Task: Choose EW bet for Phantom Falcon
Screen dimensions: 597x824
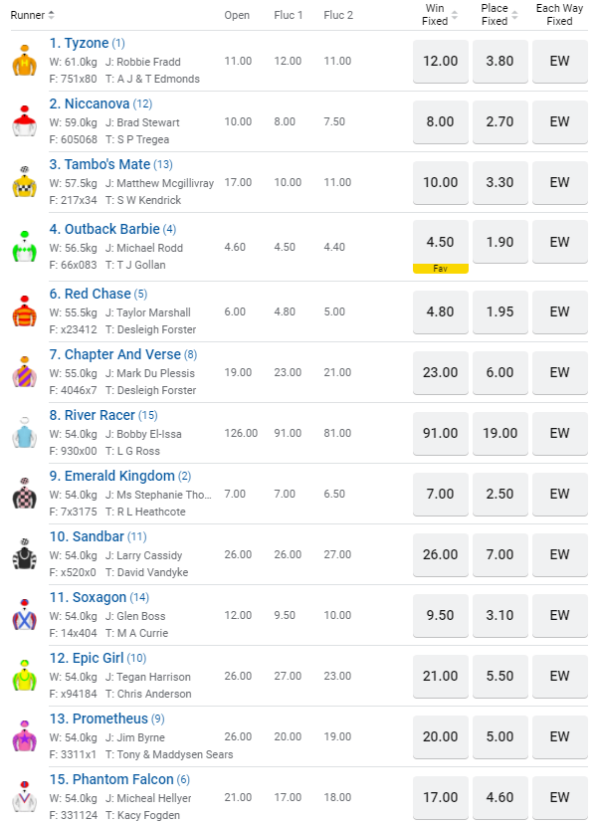Action: [x=559, y=797]
